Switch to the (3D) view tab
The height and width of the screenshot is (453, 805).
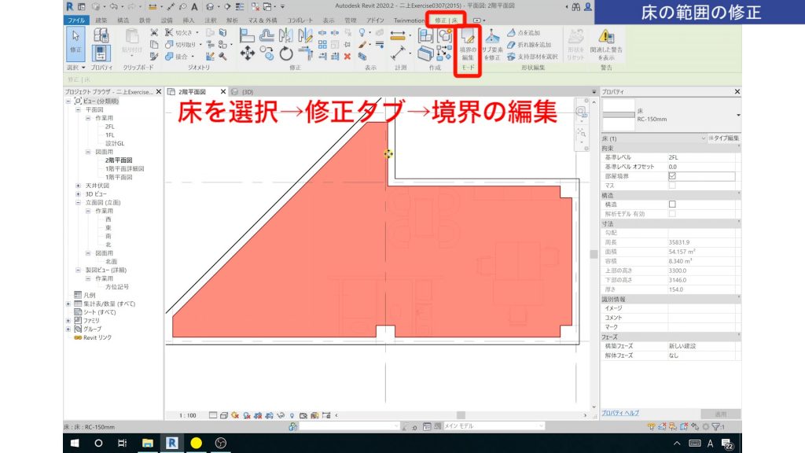(x=247, y=92)
